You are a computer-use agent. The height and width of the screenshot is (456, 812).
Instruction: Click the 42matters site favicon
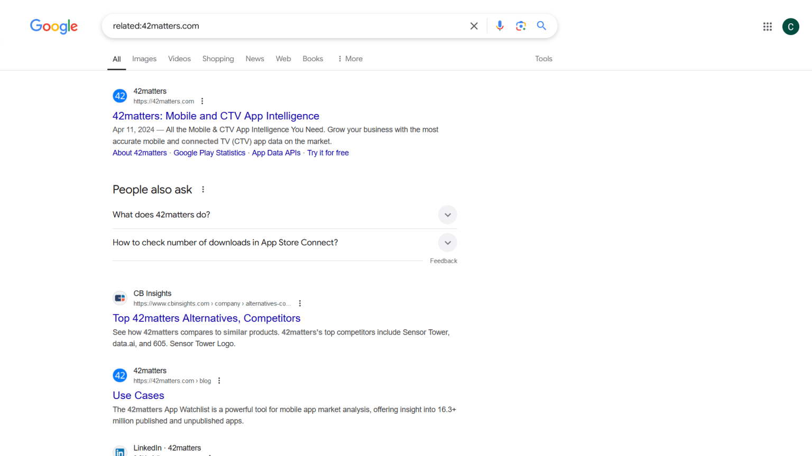tap(119, 96)
